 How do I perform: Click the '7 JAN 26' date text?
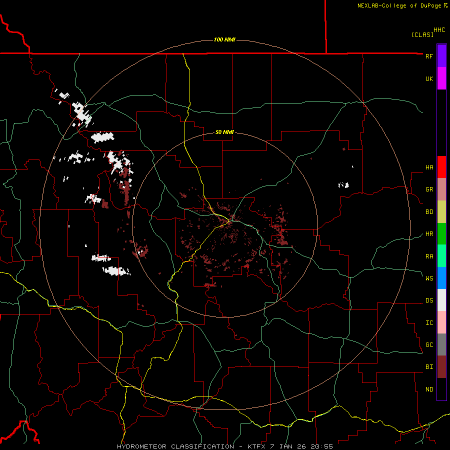click(x=288, y=446)
